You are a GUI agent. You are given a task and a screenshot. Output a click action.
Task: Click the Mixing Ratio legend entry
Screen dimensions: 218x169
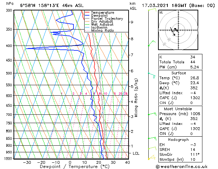[x=102, y=31]
